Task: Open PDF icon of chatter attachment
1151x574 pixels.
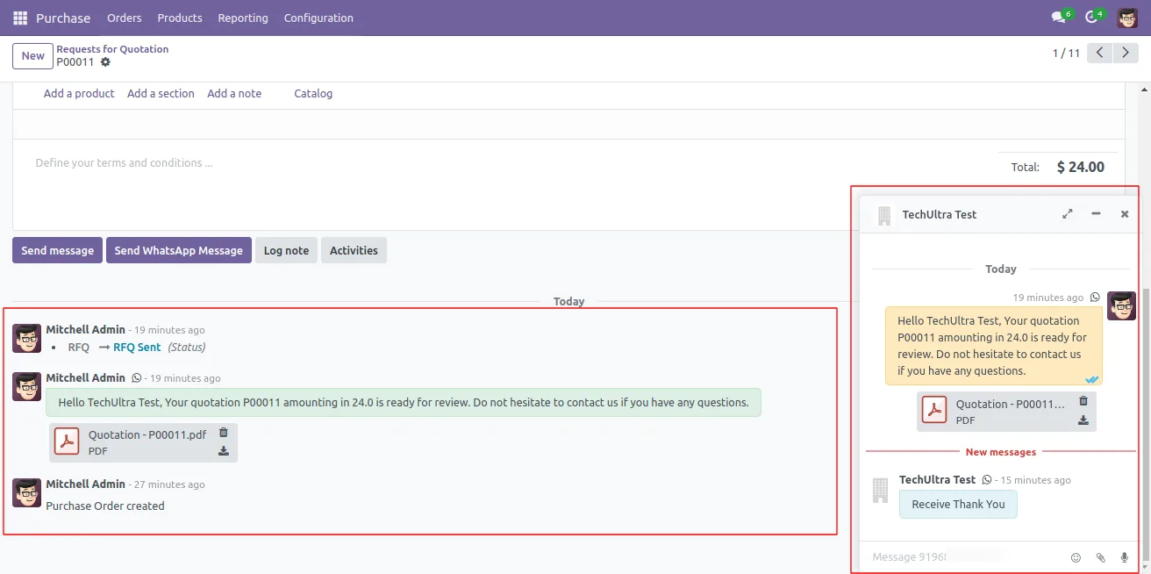Action: [68, 441]
